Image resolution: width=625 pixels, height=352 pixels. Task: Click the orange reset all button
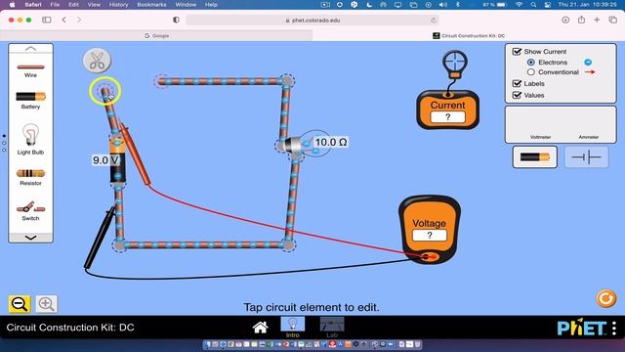coord(605,298)
